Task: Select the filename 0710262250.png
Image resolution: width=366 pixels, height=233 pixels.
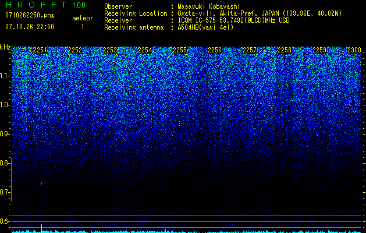Action: pyautogui.click(x=30, y=15)
